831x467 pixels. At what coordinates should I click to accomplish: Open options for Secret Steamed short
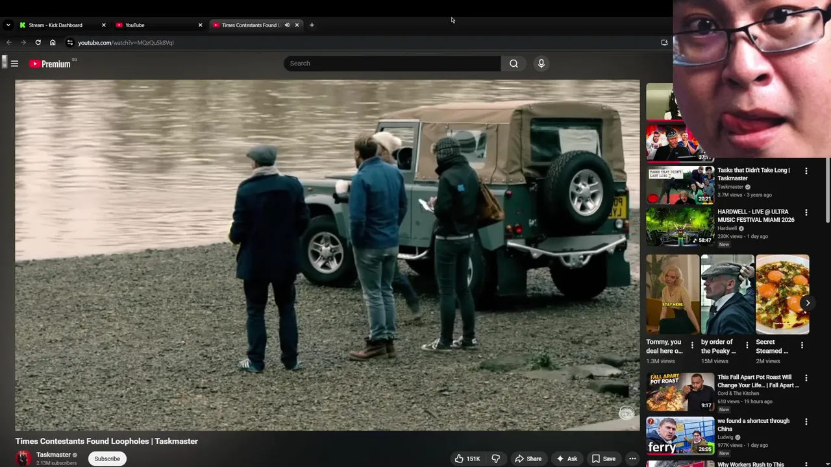tap(802, 346)
